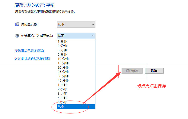Choose 2 分钟 from sleep list
This screenshot has width=188, height=119.
(x=76, y=46)
